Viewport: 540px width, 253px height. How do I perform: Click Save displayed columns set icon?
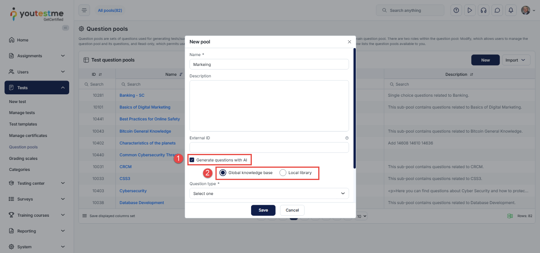[84, 216]
